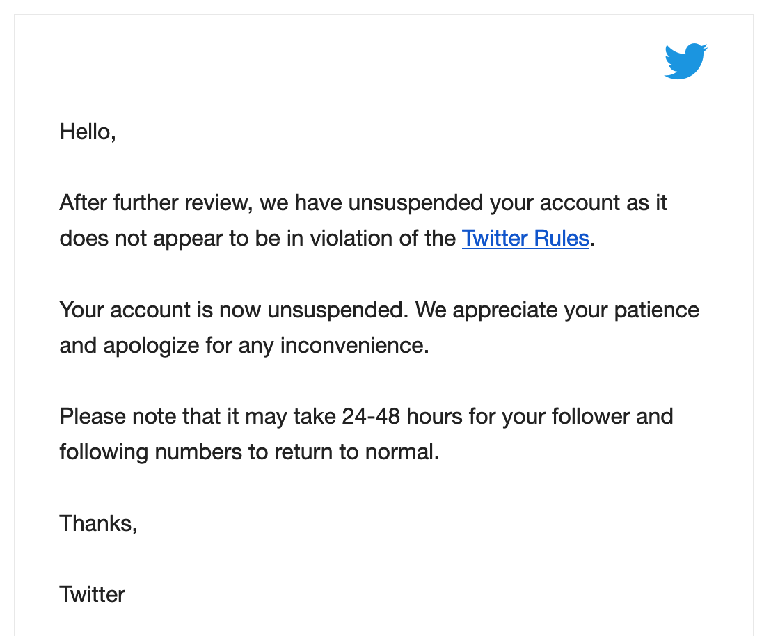Screen dimensions: 771x636
Task: Click the "and apologize for any inconvenience" line
Action: click(x=244, y=345)
